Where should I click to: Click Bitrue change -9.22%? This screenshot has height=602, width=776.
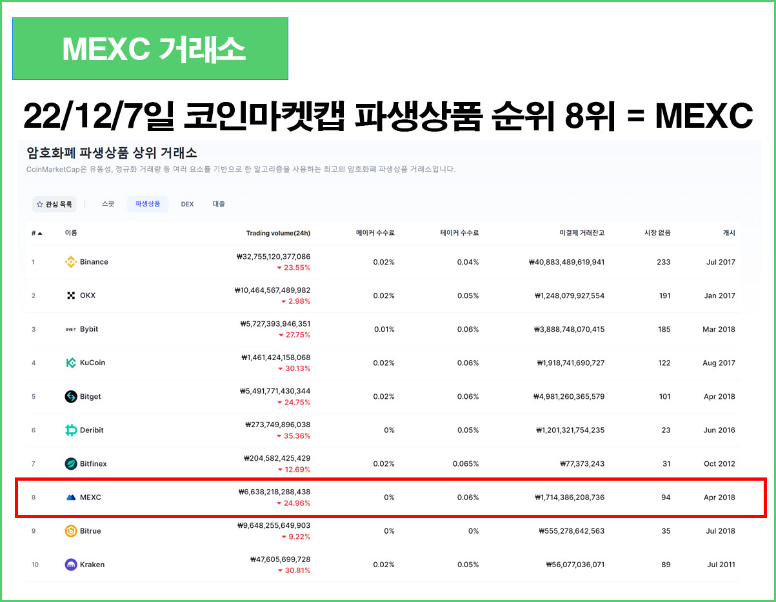[x=295, y=536]
